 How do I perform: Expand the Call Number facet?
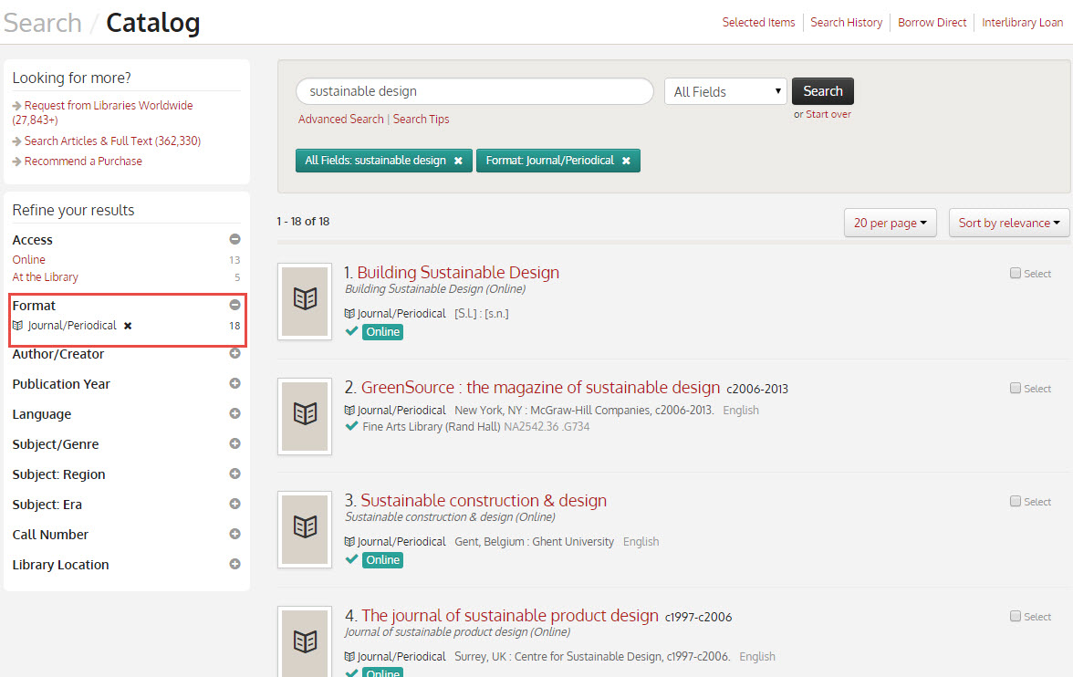234,534
